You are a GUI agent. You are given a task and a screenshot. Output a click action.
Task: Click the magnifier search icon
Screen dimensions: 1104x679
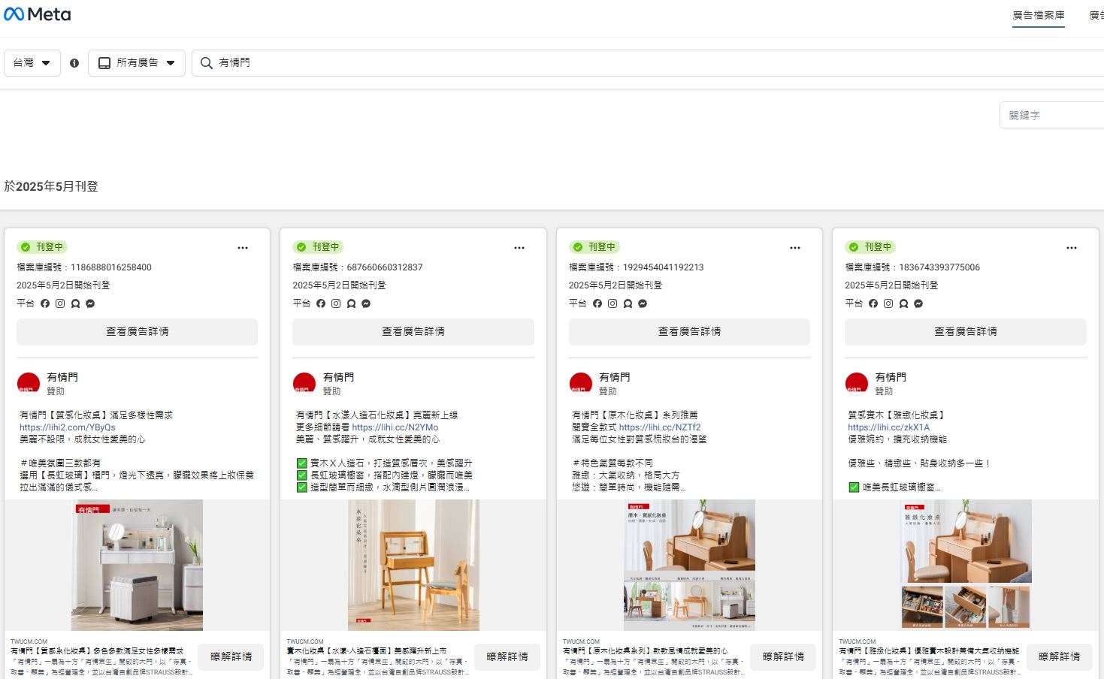pos(207,63)
